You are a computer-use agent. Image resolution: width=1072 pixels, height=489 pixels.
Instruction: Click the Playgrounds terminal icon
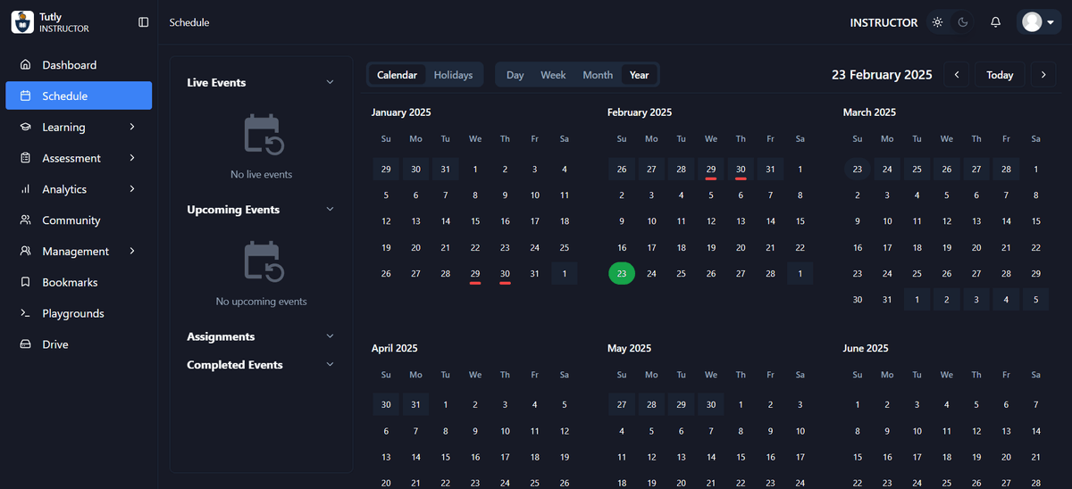[25, 313]
